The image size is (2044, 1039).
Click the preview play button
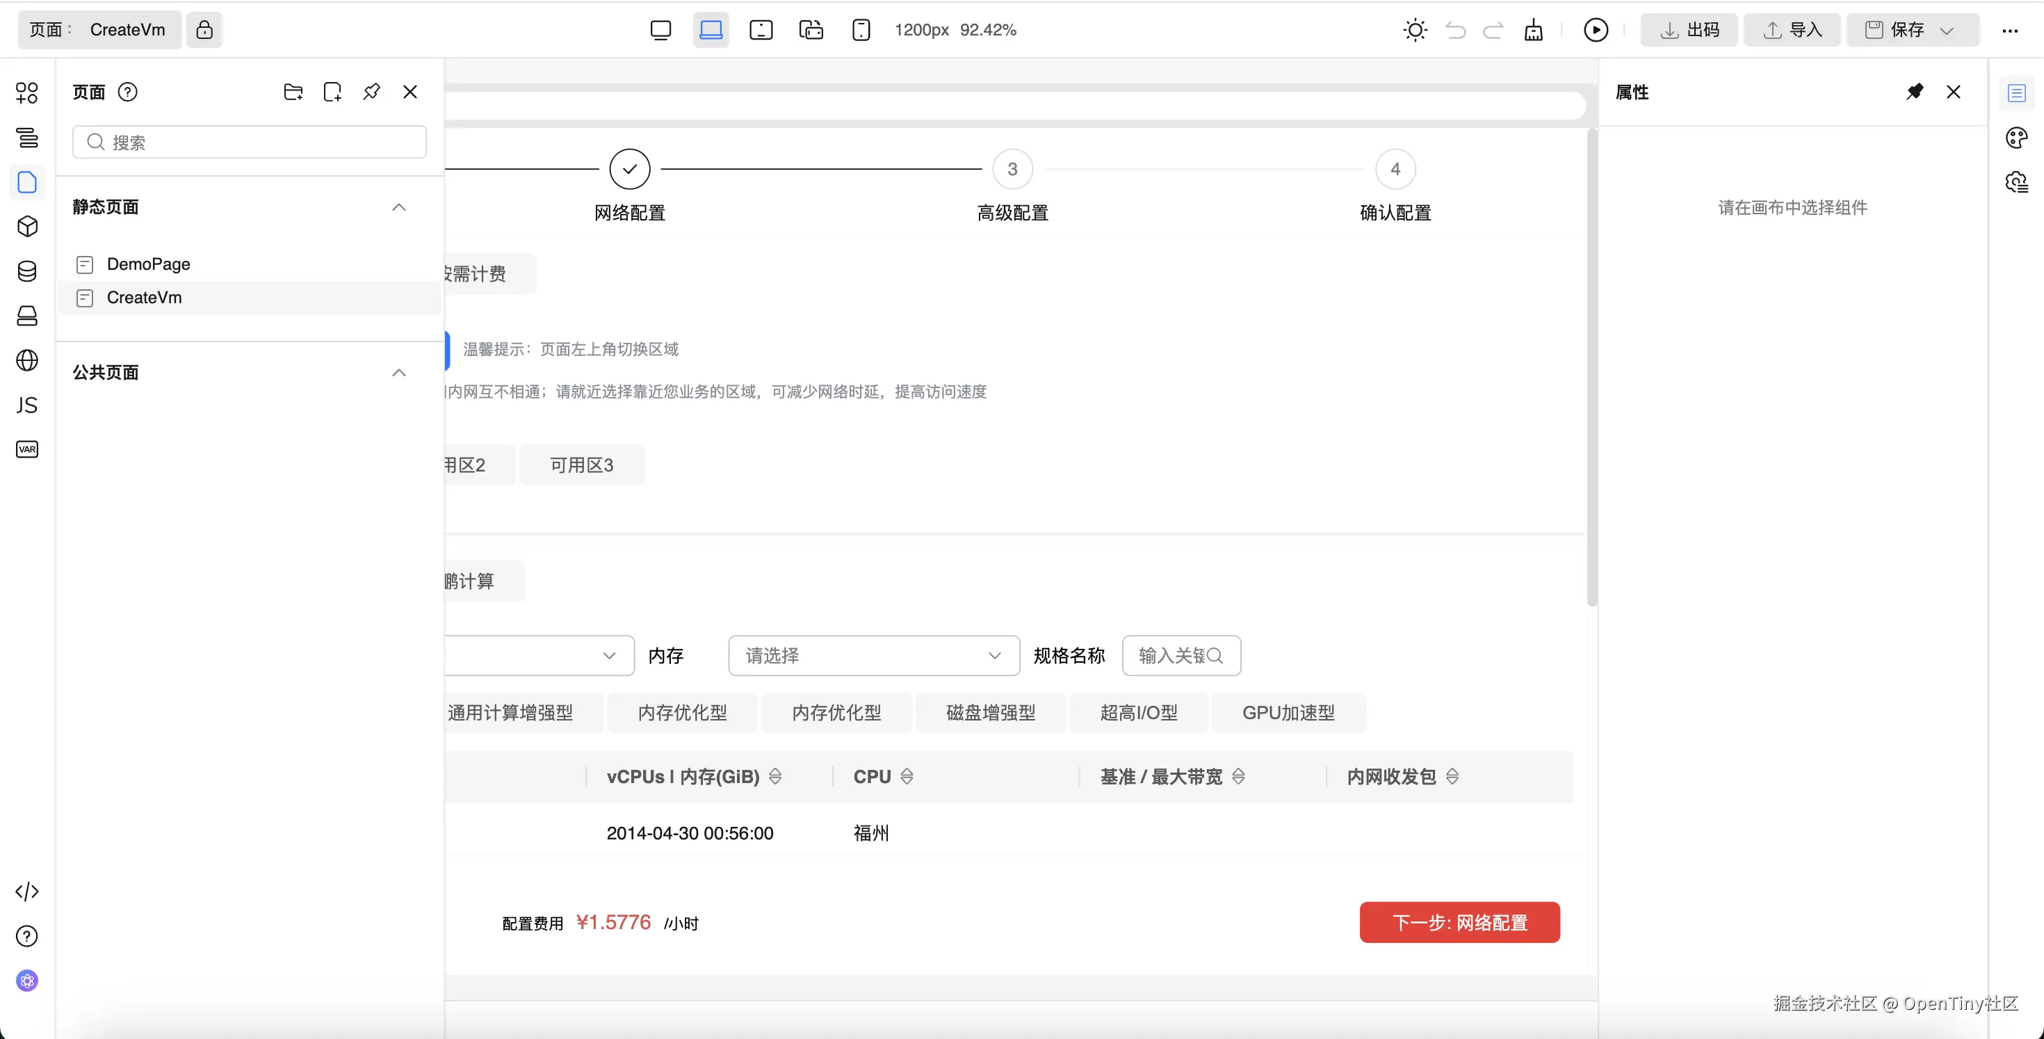pos(1595,30)
